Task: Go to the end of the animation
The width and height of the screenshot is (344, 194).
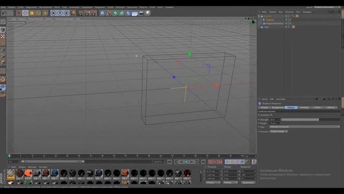Action: [x=203, y=162]
